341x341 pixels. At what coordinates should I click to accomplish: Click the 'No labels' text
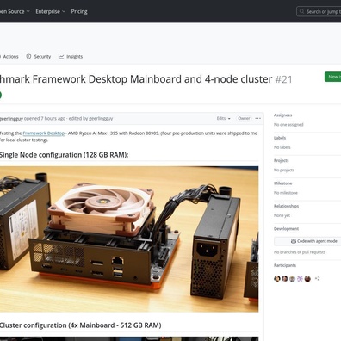(282, 147)
